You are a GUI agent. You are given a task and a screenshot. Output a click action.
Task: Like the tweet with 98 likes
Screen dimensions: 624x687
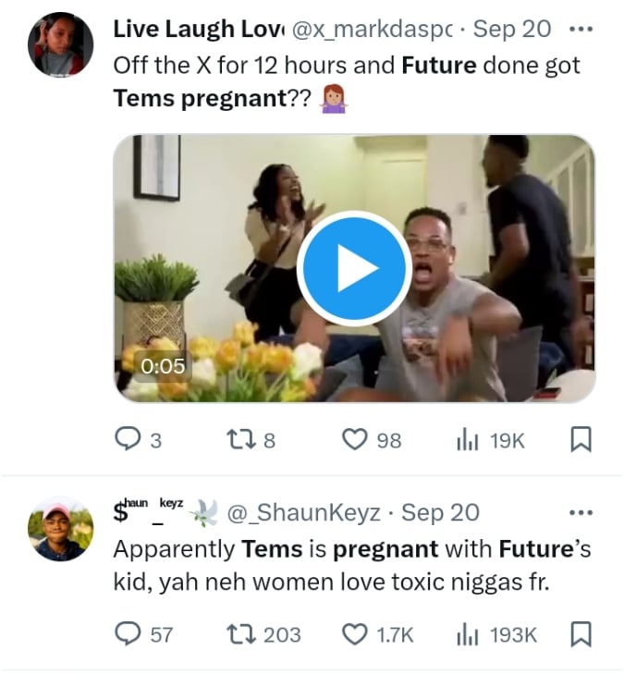[x=355, y=440]
